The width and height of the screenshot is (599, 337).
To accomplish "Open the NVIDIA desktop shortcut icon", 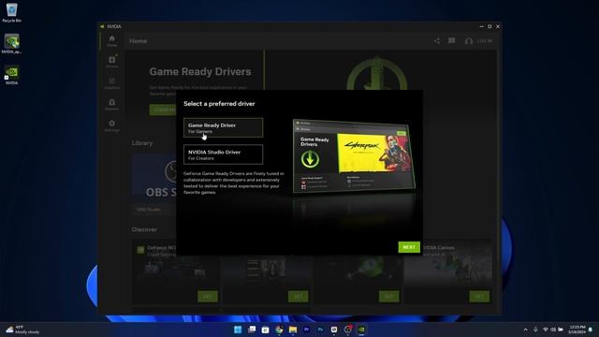I will click(11, 75).
